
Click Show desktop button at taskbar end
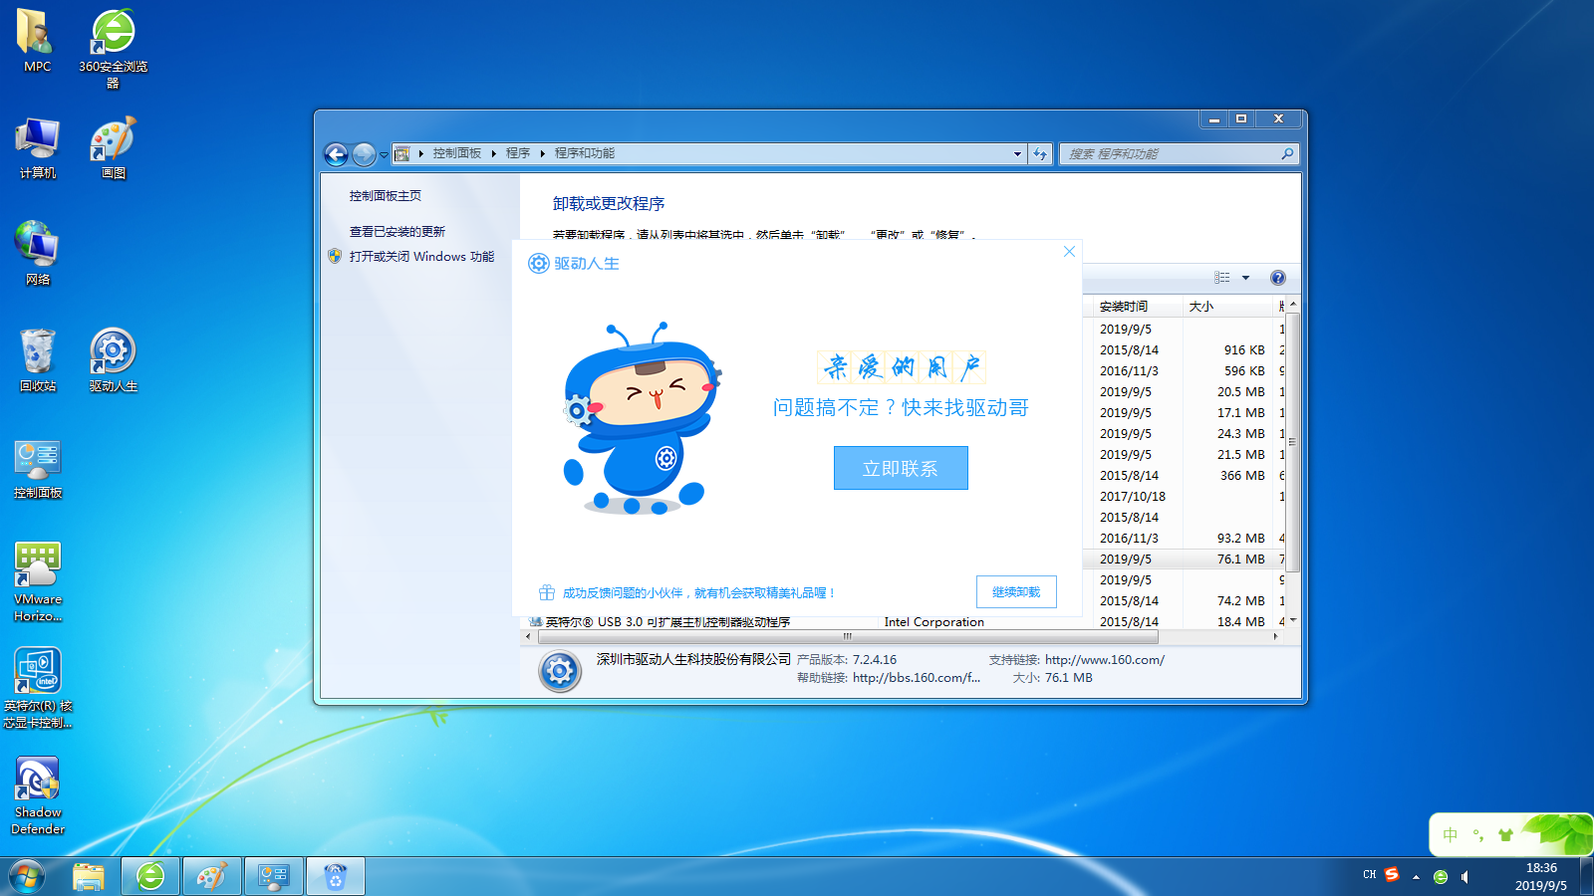1587,877
